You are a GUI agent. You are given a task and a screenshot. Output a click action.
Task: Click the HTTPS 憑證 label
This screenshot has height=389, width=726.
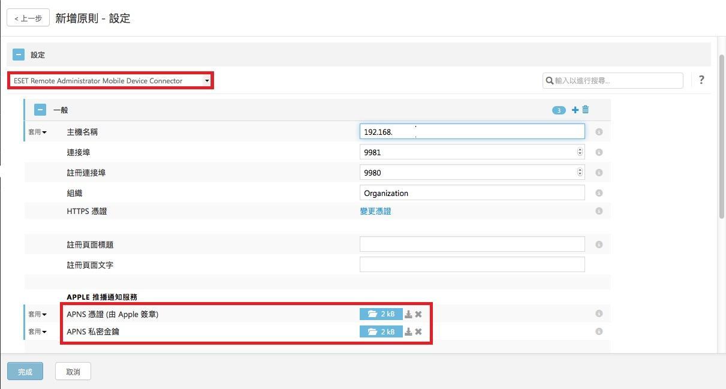tap(87, 211)
